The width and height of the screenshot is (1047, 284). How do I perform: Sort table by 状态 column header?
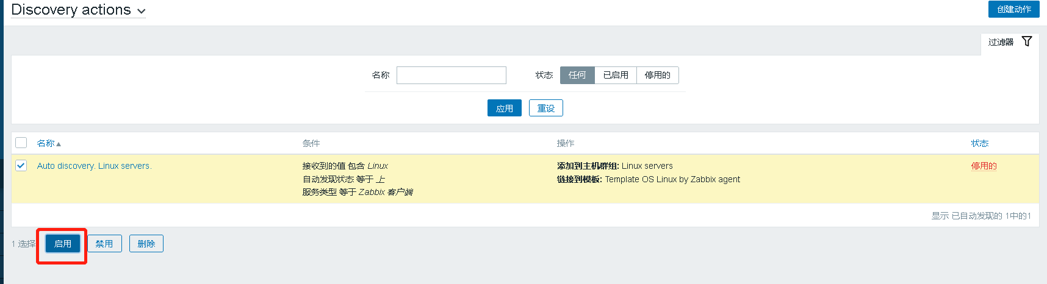979,143
